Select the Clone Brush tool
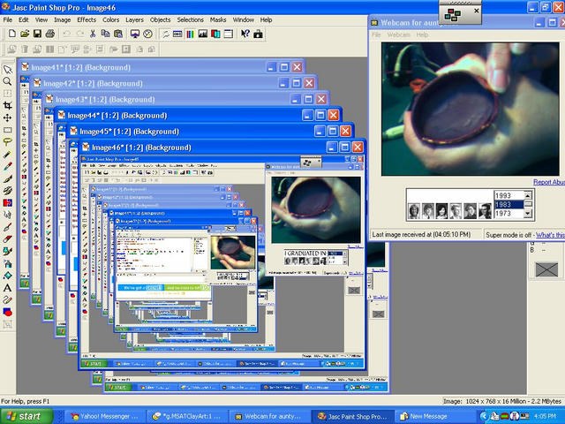Viewport: 565px width, 424px height. (7, 191)
